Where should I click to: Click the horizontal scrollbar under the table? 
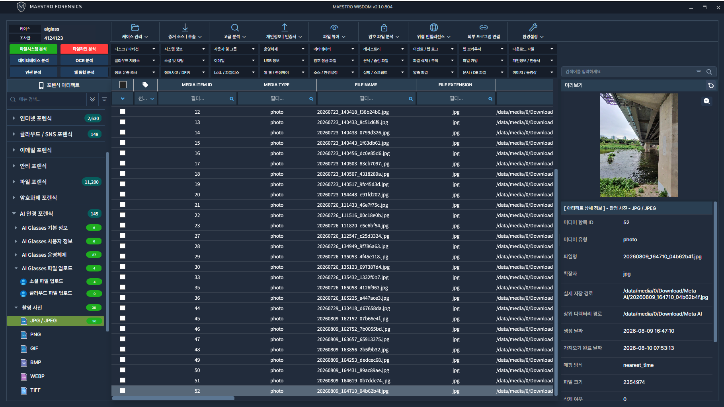(x=174, y=398)
